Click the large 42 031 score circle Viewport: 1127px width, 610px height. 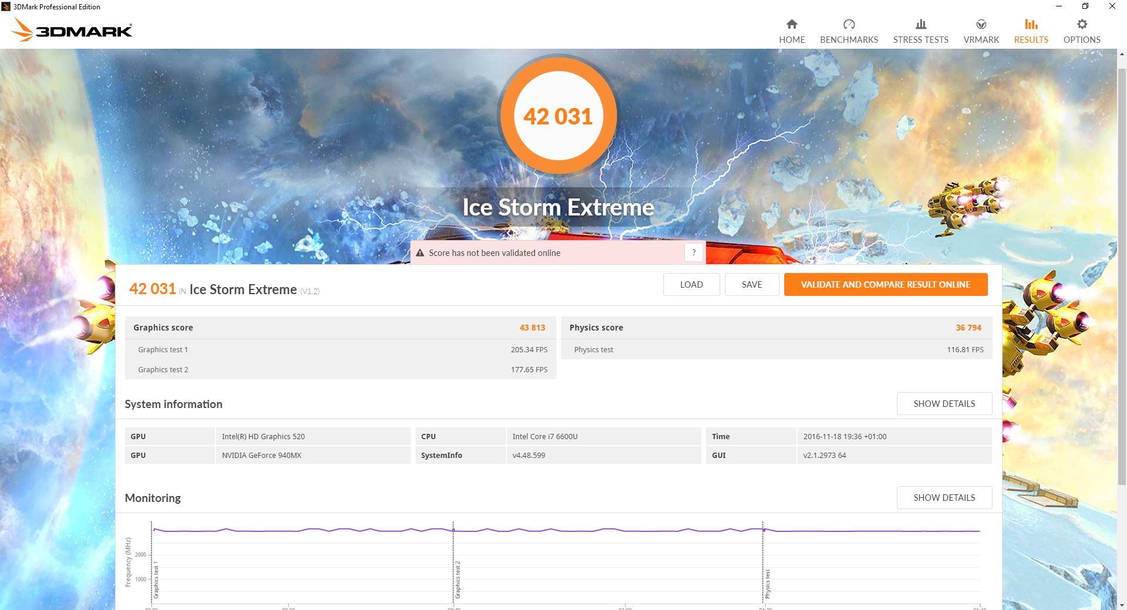pos(558,116)
